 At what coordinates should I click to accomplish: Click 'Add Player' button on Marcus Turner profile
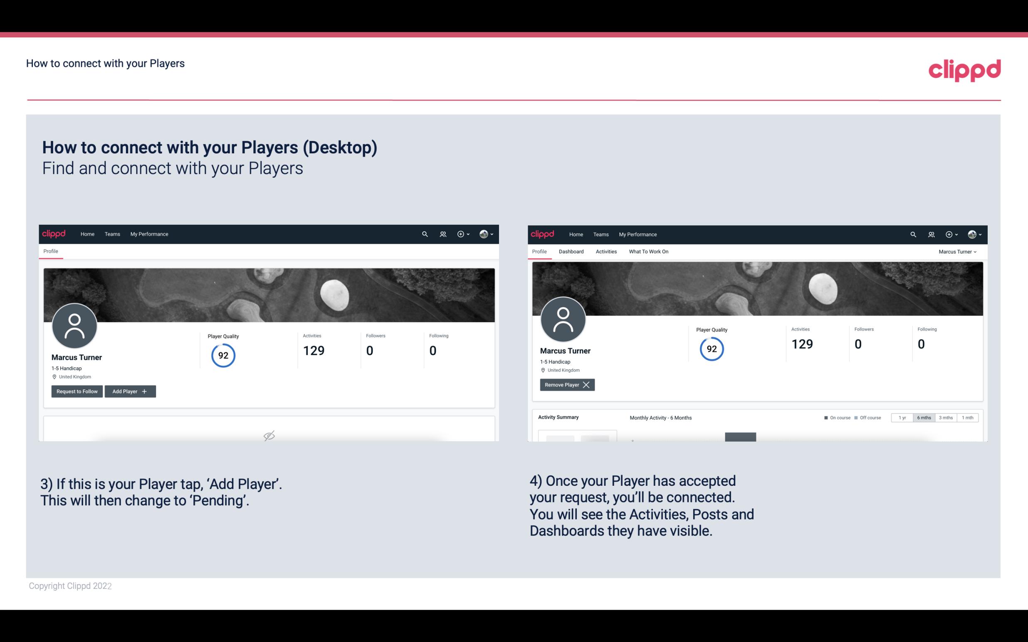(129, 391)
